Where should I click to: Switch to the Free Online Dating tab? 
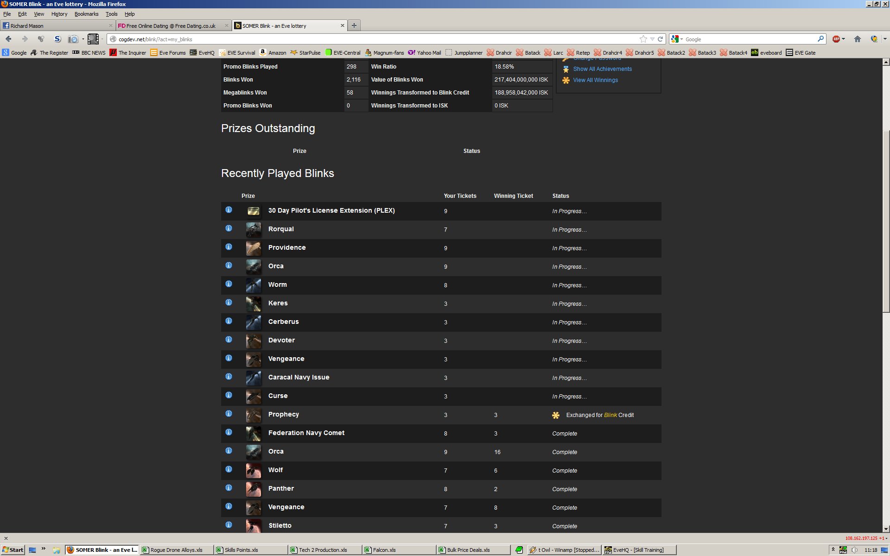click(x=170, y=26)
